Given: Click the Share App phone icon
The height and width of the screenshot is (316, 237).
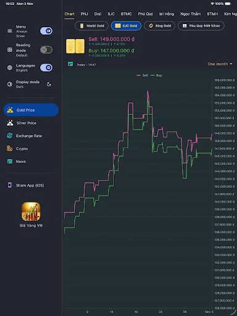Looking at the screenshot, I should coord(10,185).
